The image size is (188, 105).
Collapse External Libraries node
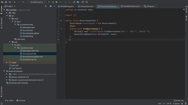point(4,71)
